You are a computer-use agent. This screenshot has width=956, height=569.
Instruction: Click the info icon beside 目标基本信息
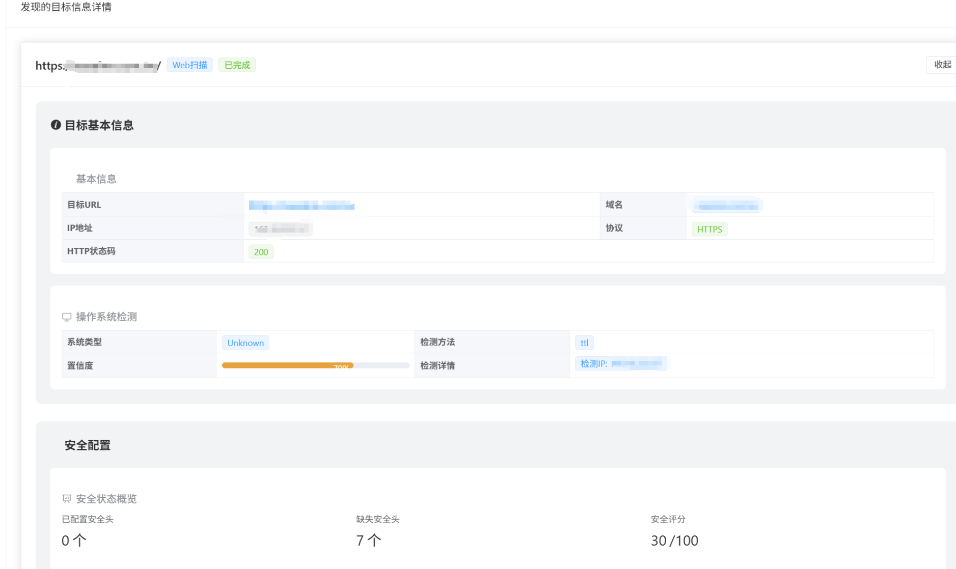(x=56, y=125)
